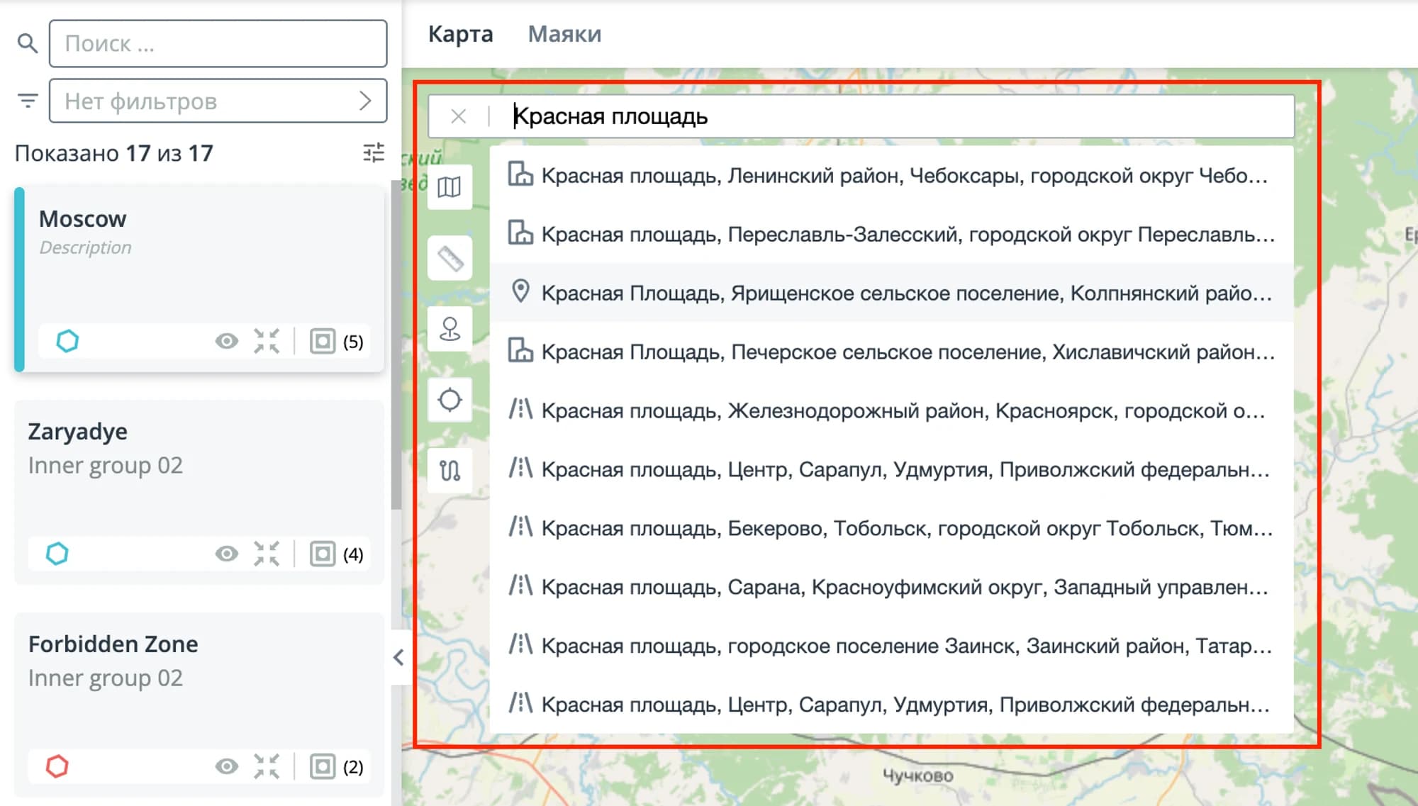Hide the Zaryadye geofence with the eye icon
1418x806 pixels.
click(x=227, y=554)
